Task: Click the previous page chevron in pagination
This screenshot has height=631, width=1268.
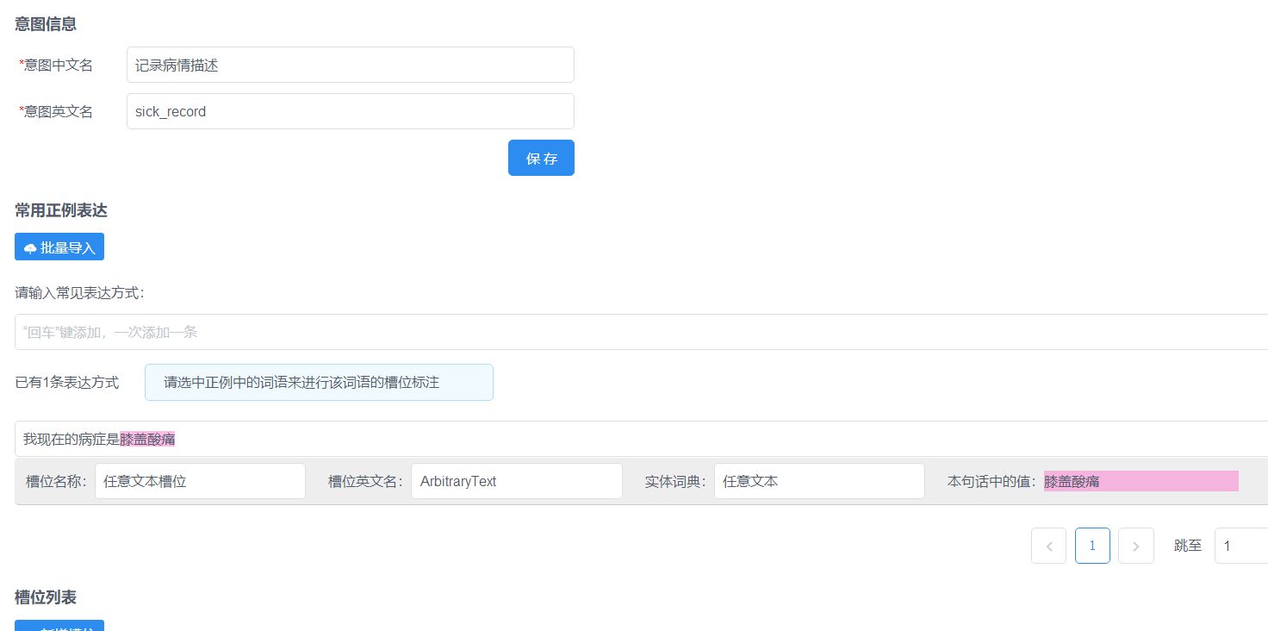Action: coord(1048,545)
